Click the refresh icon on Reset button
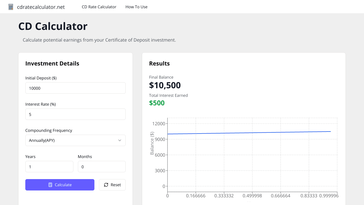The height and width of the screenshot is (205, 364). (106, 185)
